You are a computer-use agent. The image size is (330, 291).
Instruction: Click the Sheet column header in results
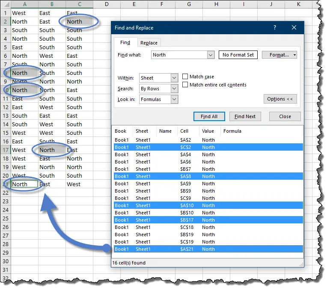coord(144,131)
